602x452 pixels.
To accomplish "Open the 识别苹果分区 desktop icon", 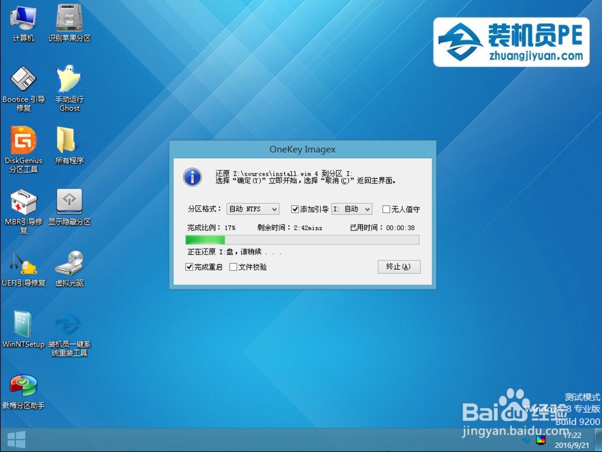I will (x=69, y=23).
